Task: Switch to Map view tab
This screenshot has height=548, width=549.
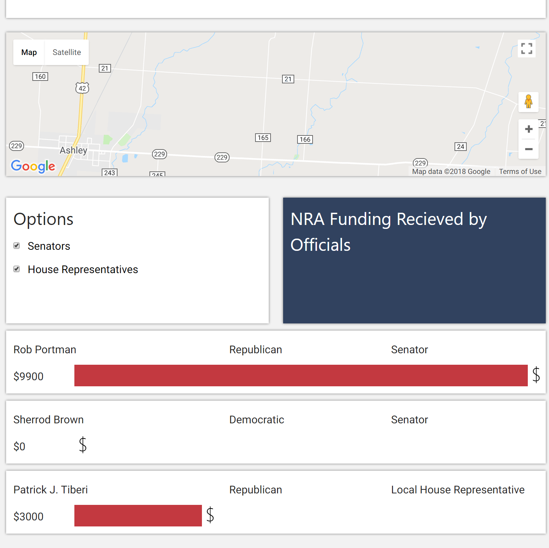Action: [29, 52]
